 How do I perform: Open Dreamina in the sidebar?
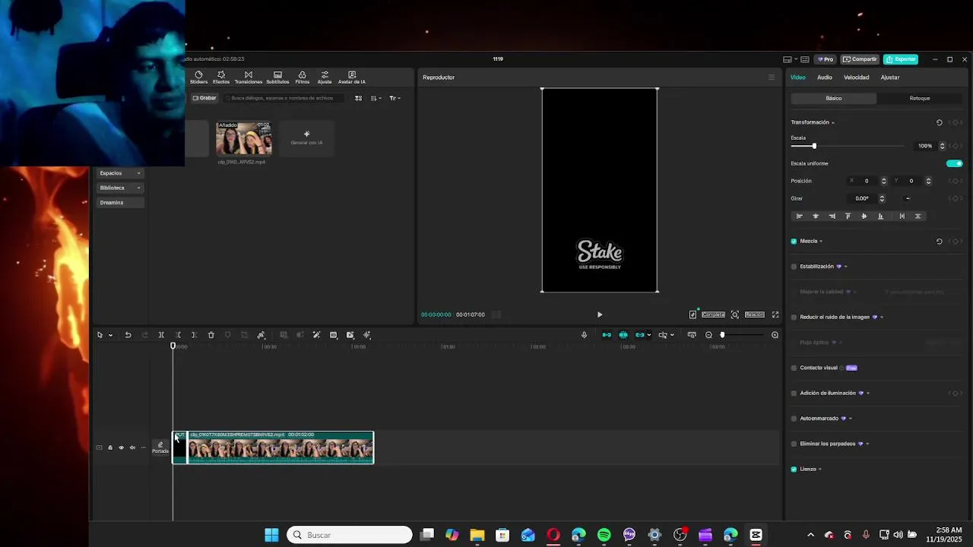[120, 203]
